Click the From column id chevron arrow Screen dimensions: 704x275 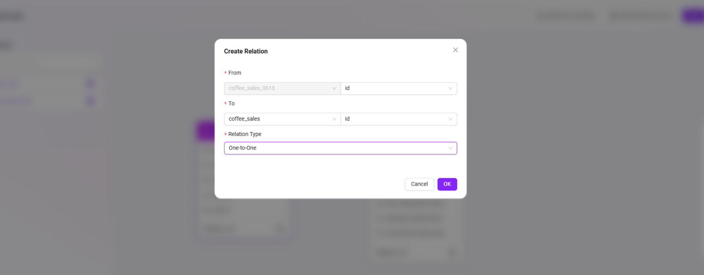(x=450, y=89)
